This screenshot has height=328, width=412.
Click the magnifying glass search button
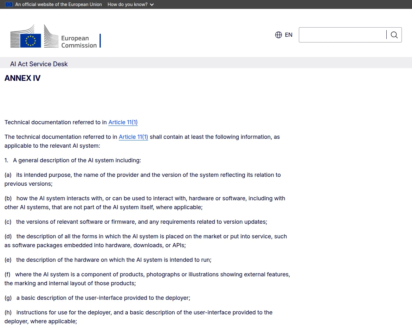pos(394,35)
